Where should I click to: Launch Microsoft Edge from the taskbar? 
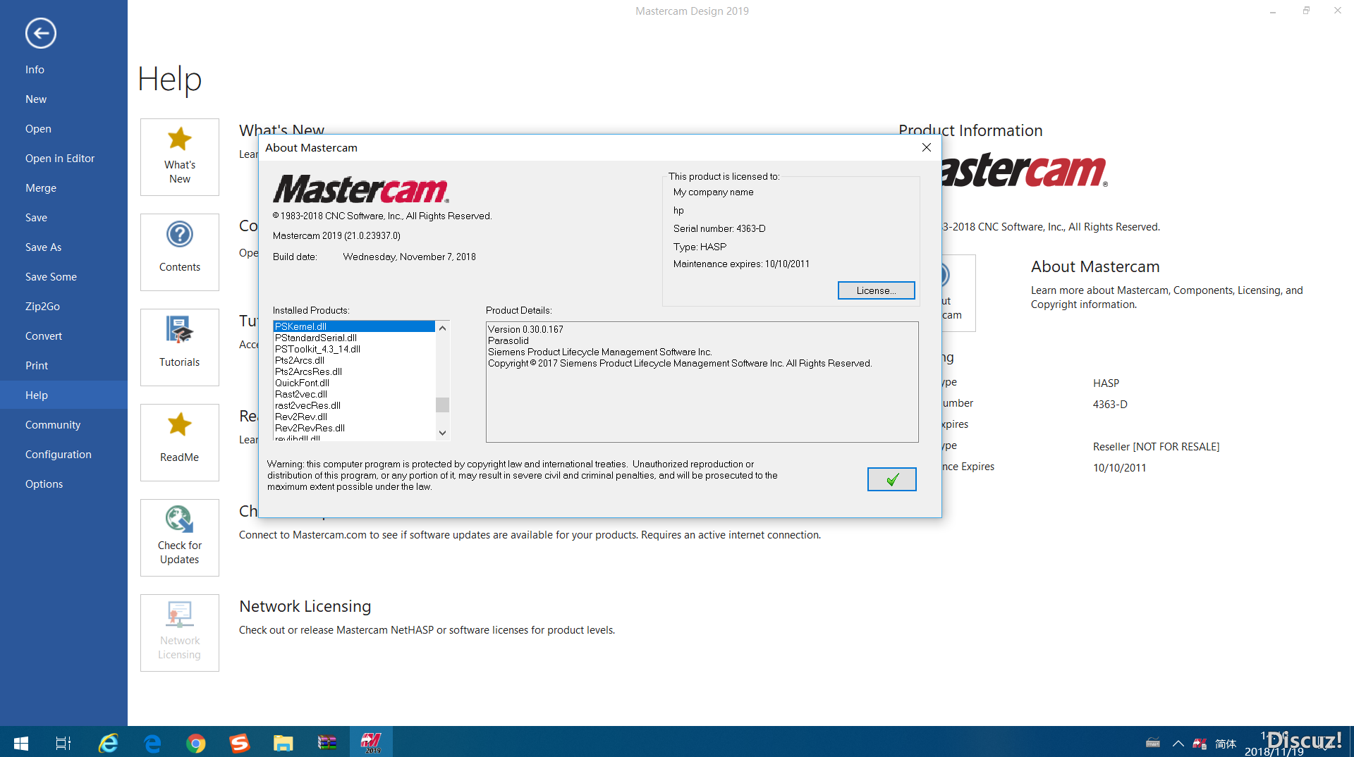pos(152,743)
